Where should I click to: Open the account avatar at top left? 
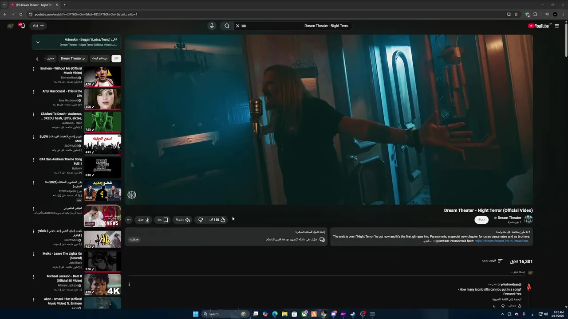point(10,26)
